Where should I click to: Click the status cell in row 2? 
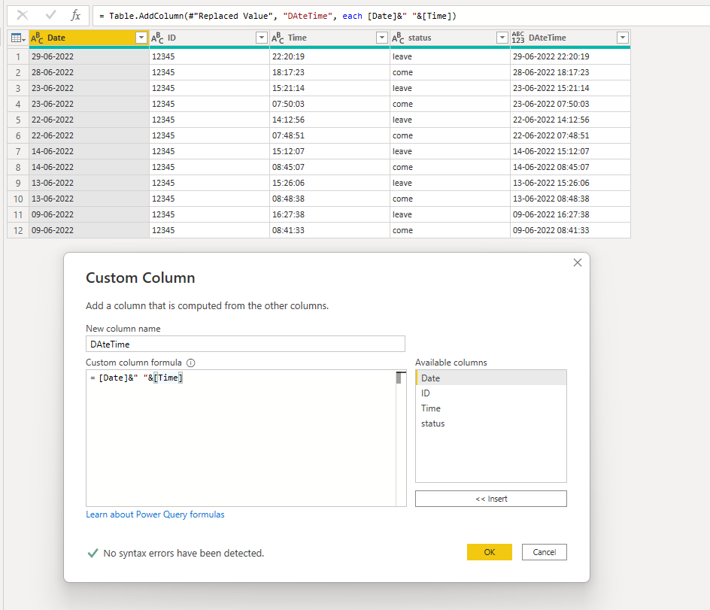pos(450,72)
